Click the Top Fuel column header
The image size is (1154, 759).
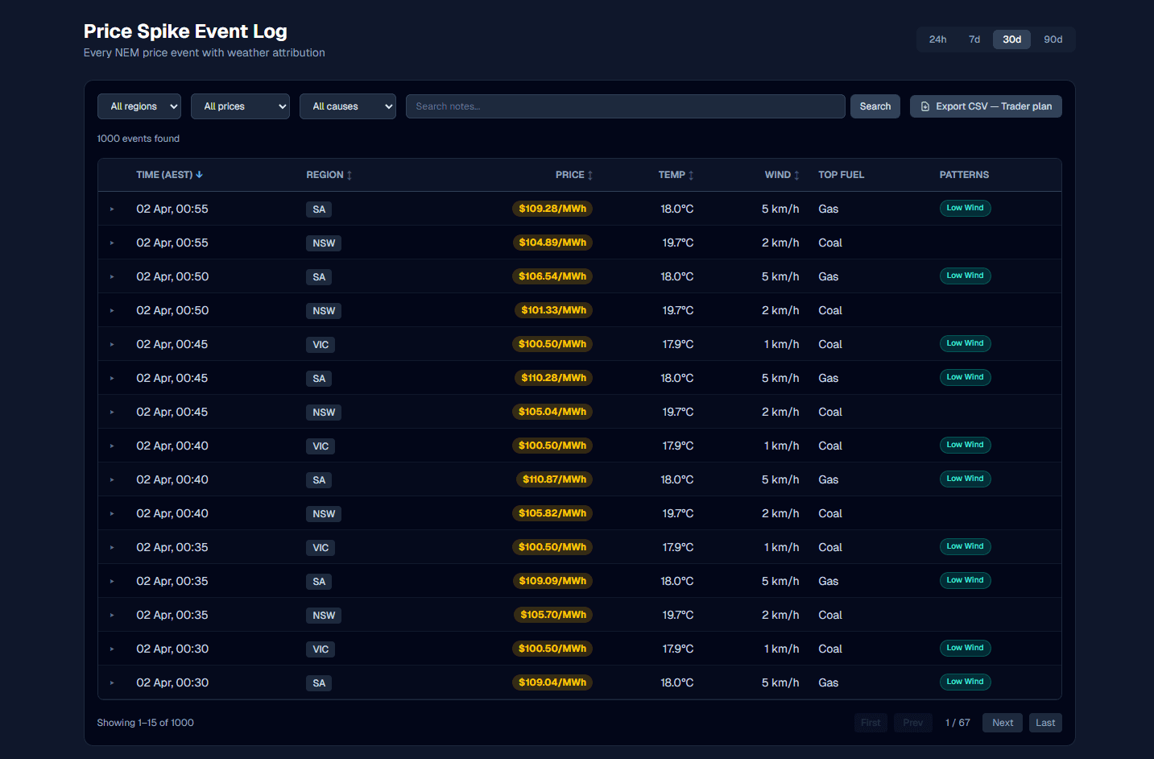[842, 175]
